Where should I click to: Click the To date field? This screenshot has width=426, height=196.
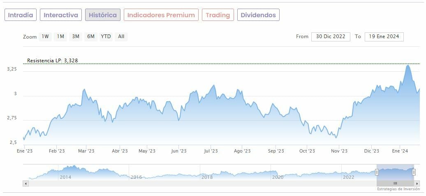tap(384, 36)
